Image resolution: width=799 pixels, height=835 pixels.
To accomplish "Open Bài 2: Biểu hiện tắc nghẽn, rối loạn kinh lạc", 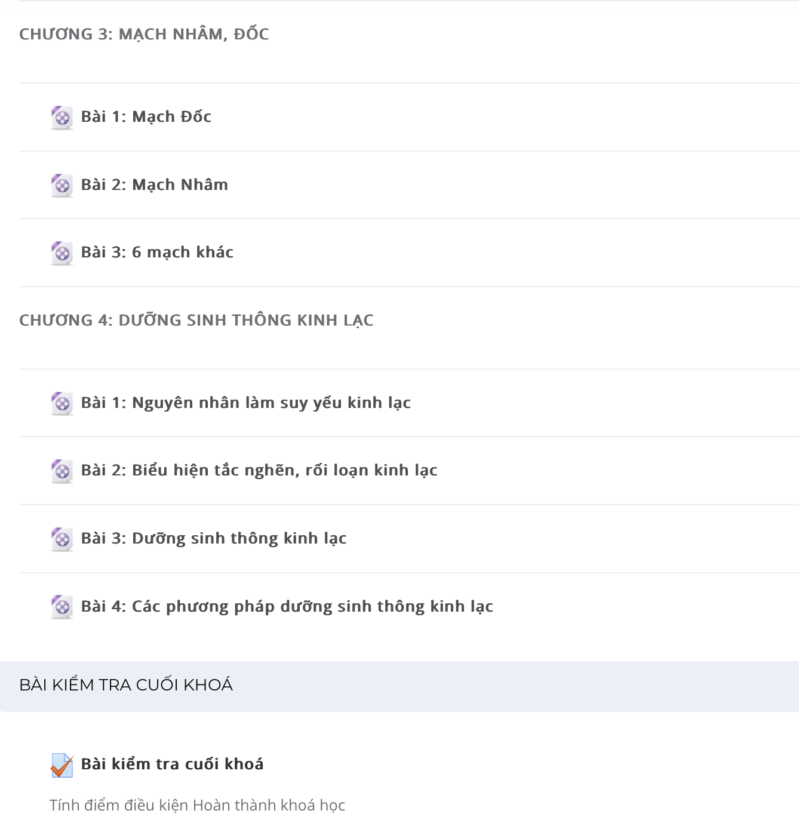I will (x=259, y=470).
